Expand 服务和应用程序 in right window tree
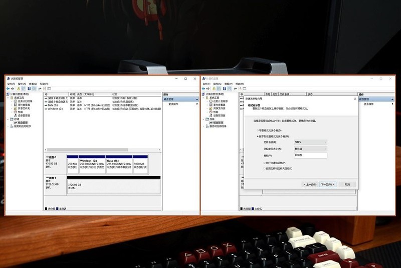Screen dimensions: 401x268 tap(204, 126)
